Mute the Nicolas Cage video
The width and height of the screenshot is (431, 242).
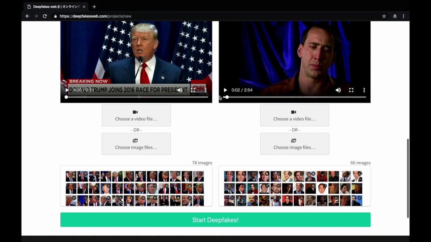[x=338, y=90]
